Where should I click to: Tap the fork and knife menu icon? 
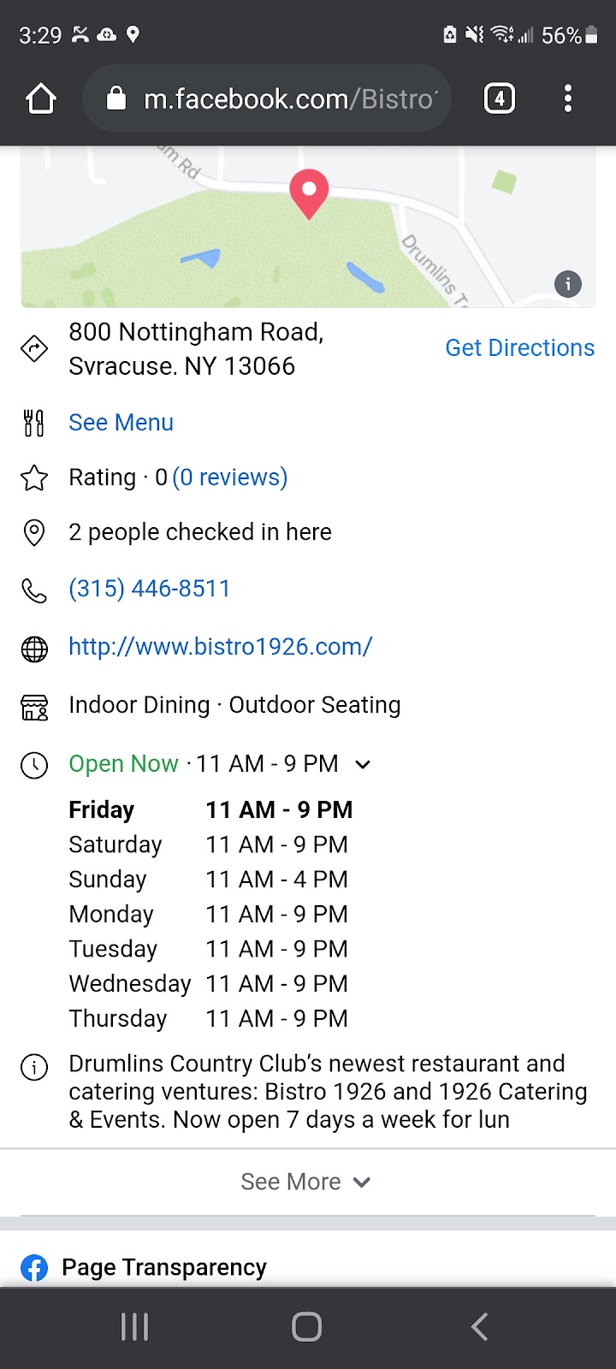34,423
